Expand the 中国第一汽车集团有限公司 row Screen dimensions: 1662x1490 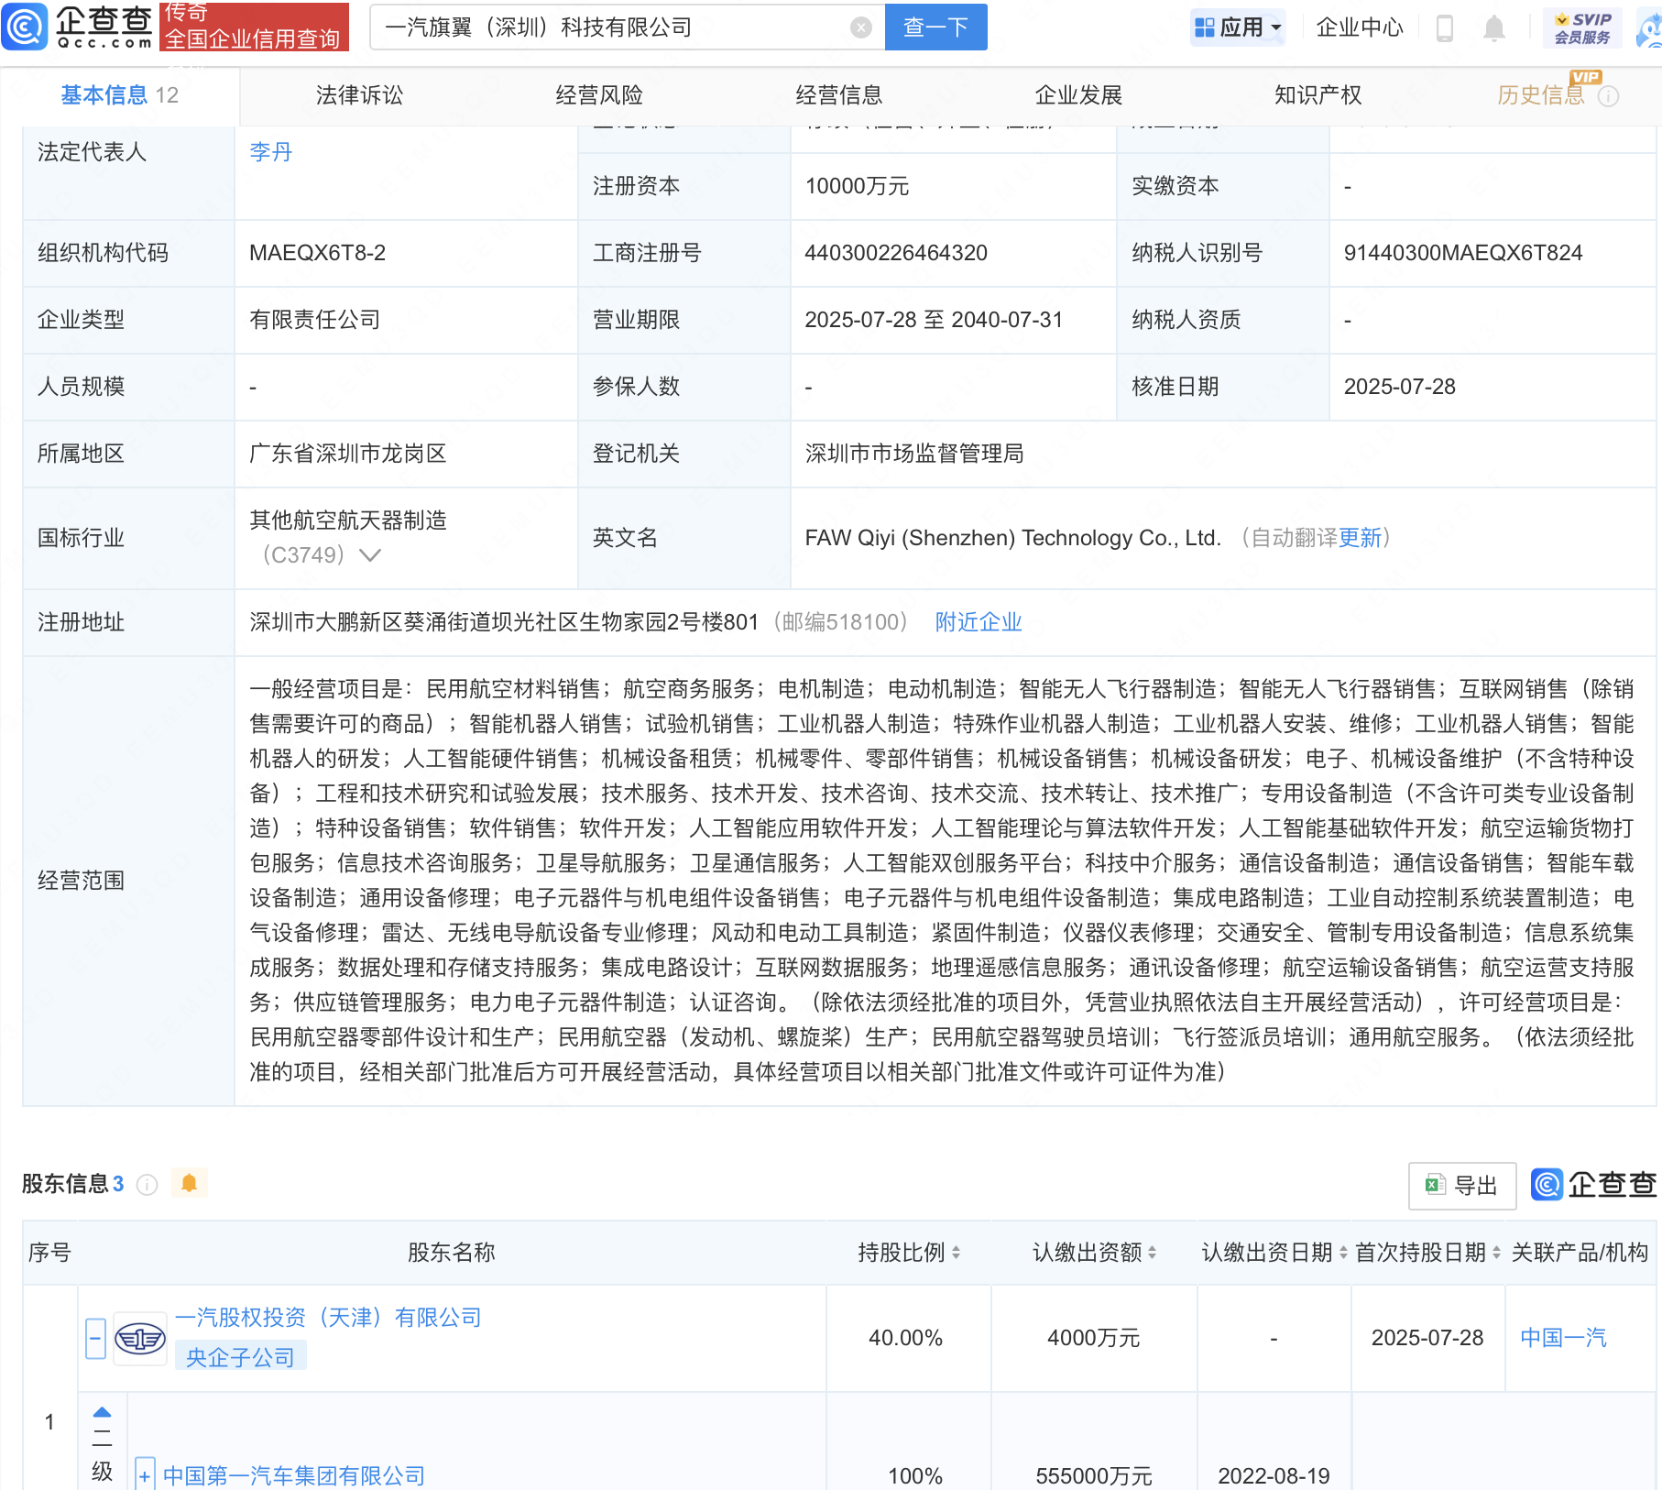coord(144,1475)
